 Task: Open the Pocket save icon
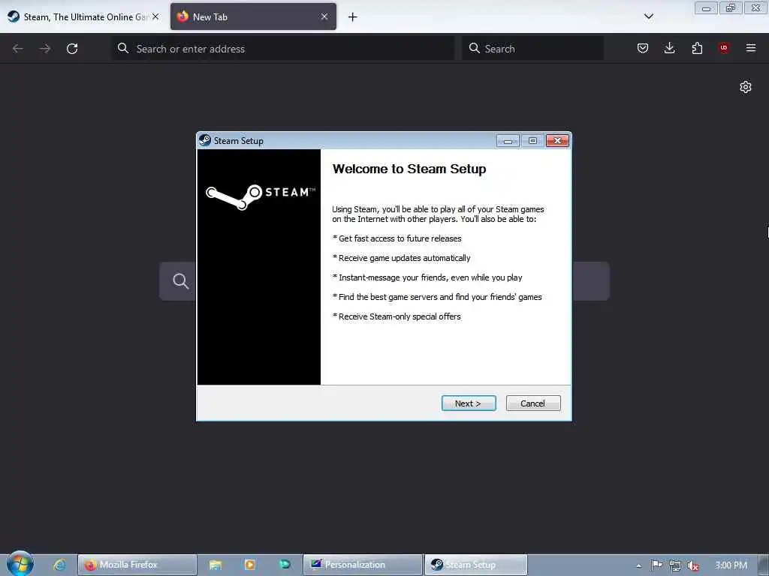click(x=643, y=48)
